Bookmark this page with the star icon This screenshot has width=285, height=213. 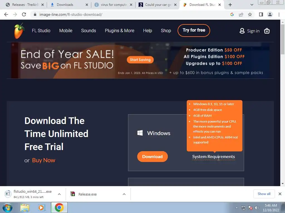click(x=250, y=14)
